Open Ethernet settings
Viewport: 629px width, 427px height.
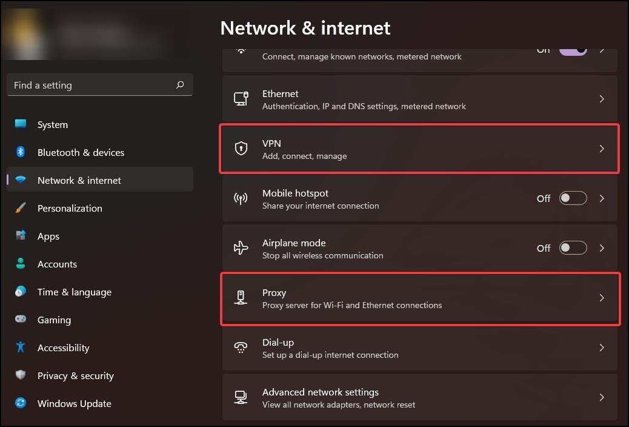(x=419, y=99)
